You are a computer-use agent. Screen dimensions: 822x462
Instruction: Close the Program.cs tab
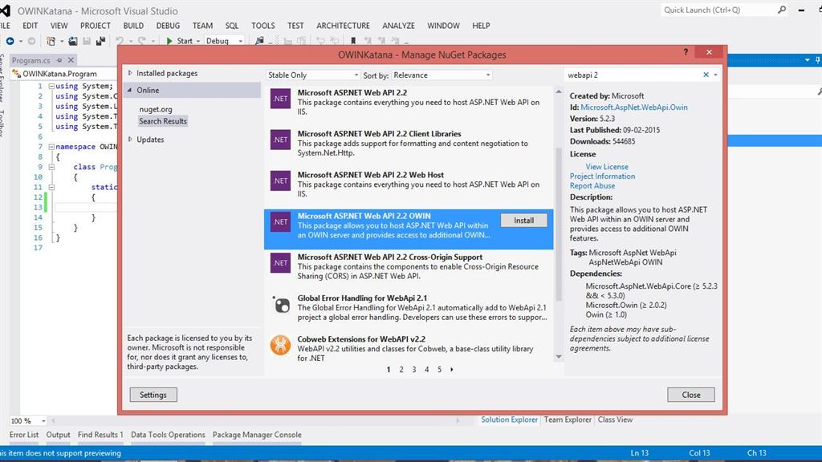coord(71,60)
